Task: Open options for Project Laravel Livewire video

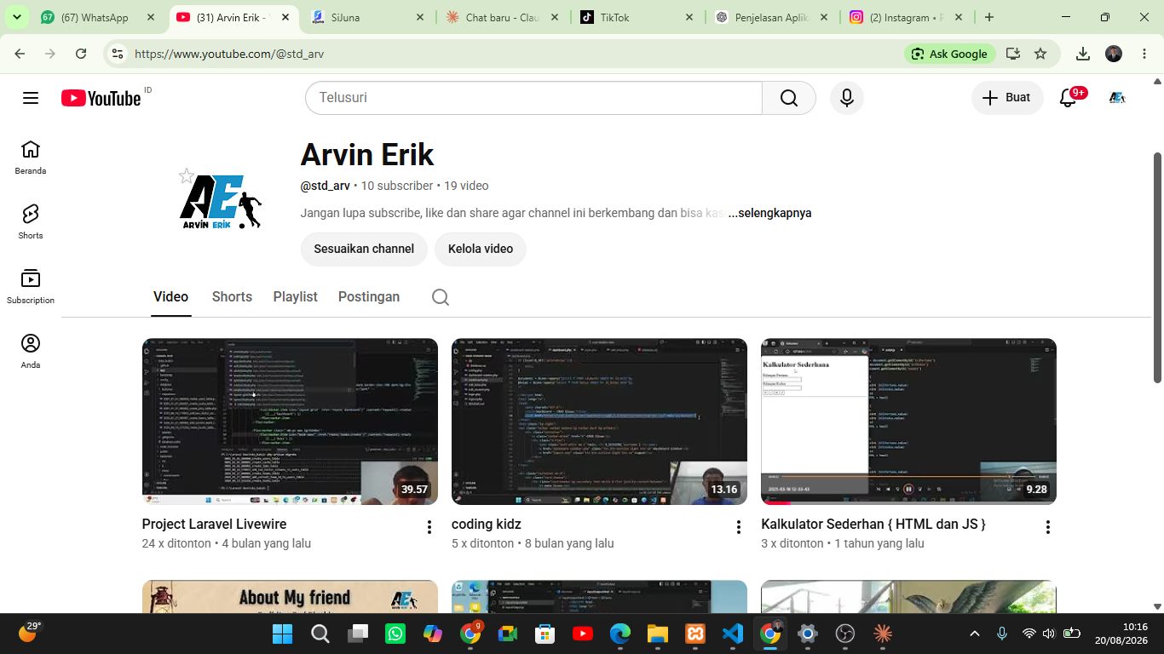Action: tap(429, 527)
